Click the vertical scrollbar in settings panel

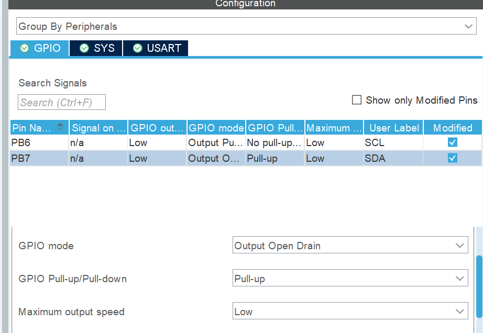[478, 285]
